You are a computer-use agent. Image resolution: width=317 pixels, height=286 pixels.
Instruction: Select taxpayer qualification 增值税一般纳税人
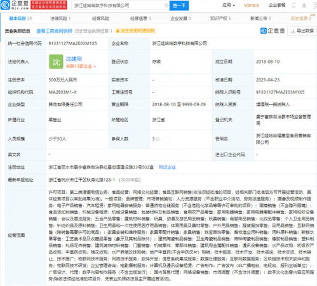(x=273, y=104)
